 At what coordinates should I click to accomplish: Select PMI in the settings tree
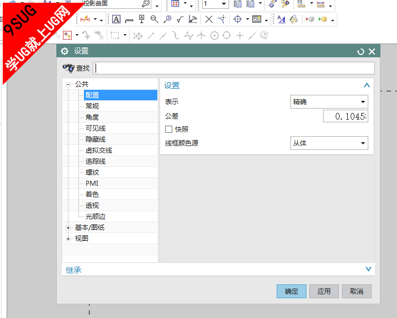point(92,184)
